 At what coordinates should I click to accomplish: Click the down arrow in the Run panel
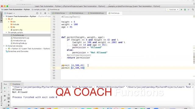9,91
